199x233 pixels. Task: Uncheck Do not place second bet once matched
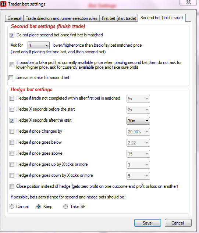point(12,35)
